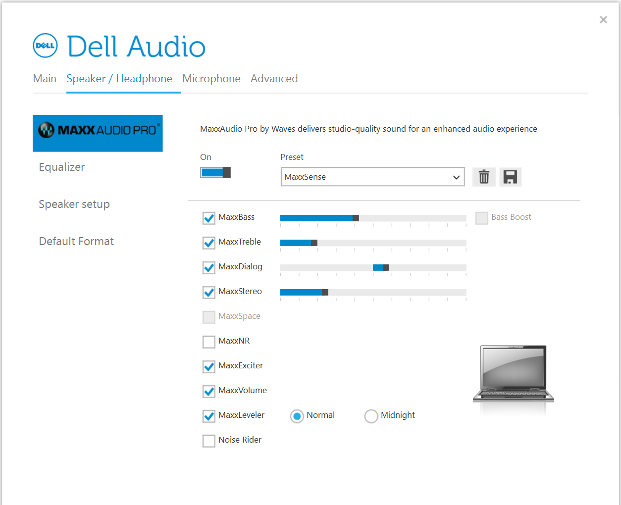
Task: Uncheck the MaxxTreble checkbox
Action: pos(209,243)
